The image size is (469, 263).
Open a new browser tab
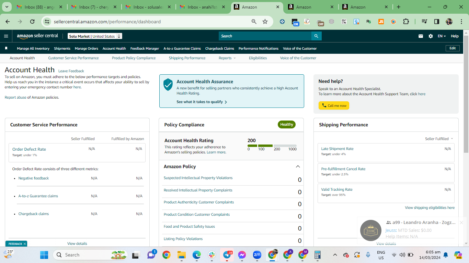399,7
